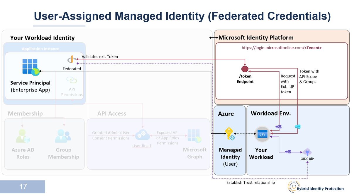352x196 pixels.
Task: Click the 'Federated' label
Action: coord(72,69)
